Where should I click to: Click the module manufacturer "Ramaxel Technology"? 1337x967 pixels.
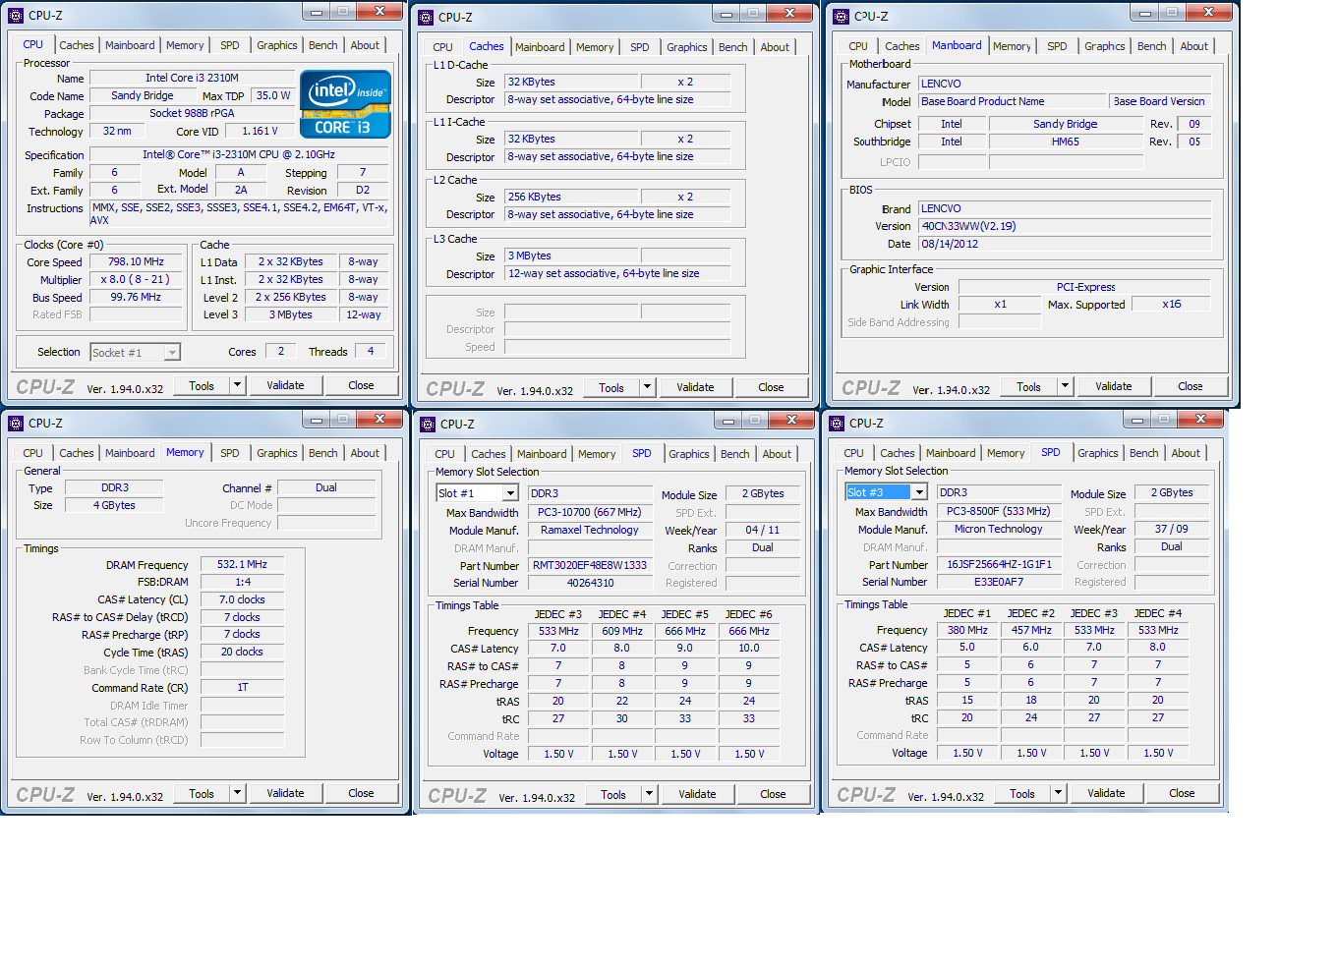click(590, 530)
